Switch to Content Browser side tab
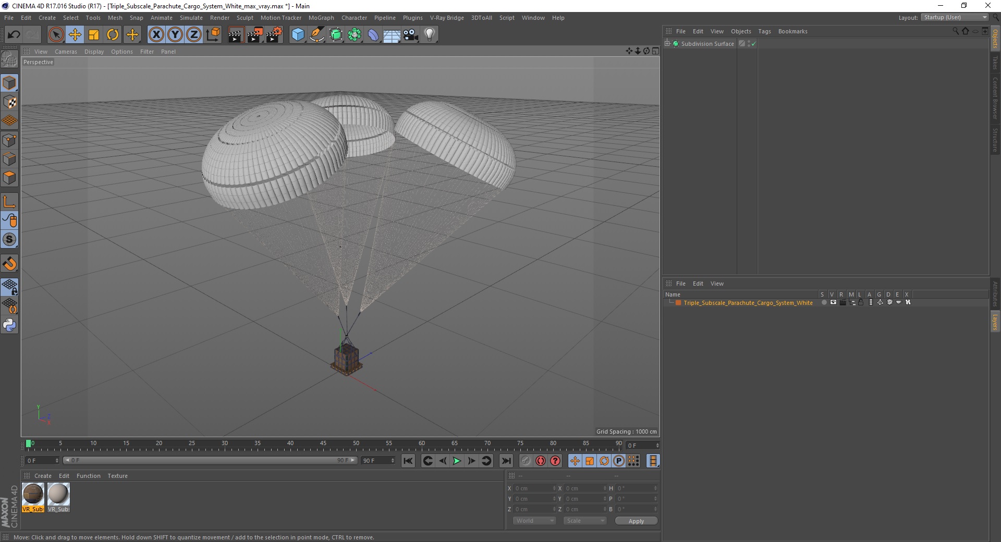1001x542 pixels. coord(995,98)
